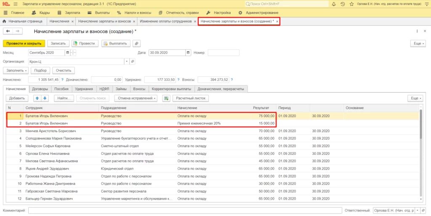The image size is (431, 216).
Task: Click the Номер input field
Action: [x=223, y=52]
